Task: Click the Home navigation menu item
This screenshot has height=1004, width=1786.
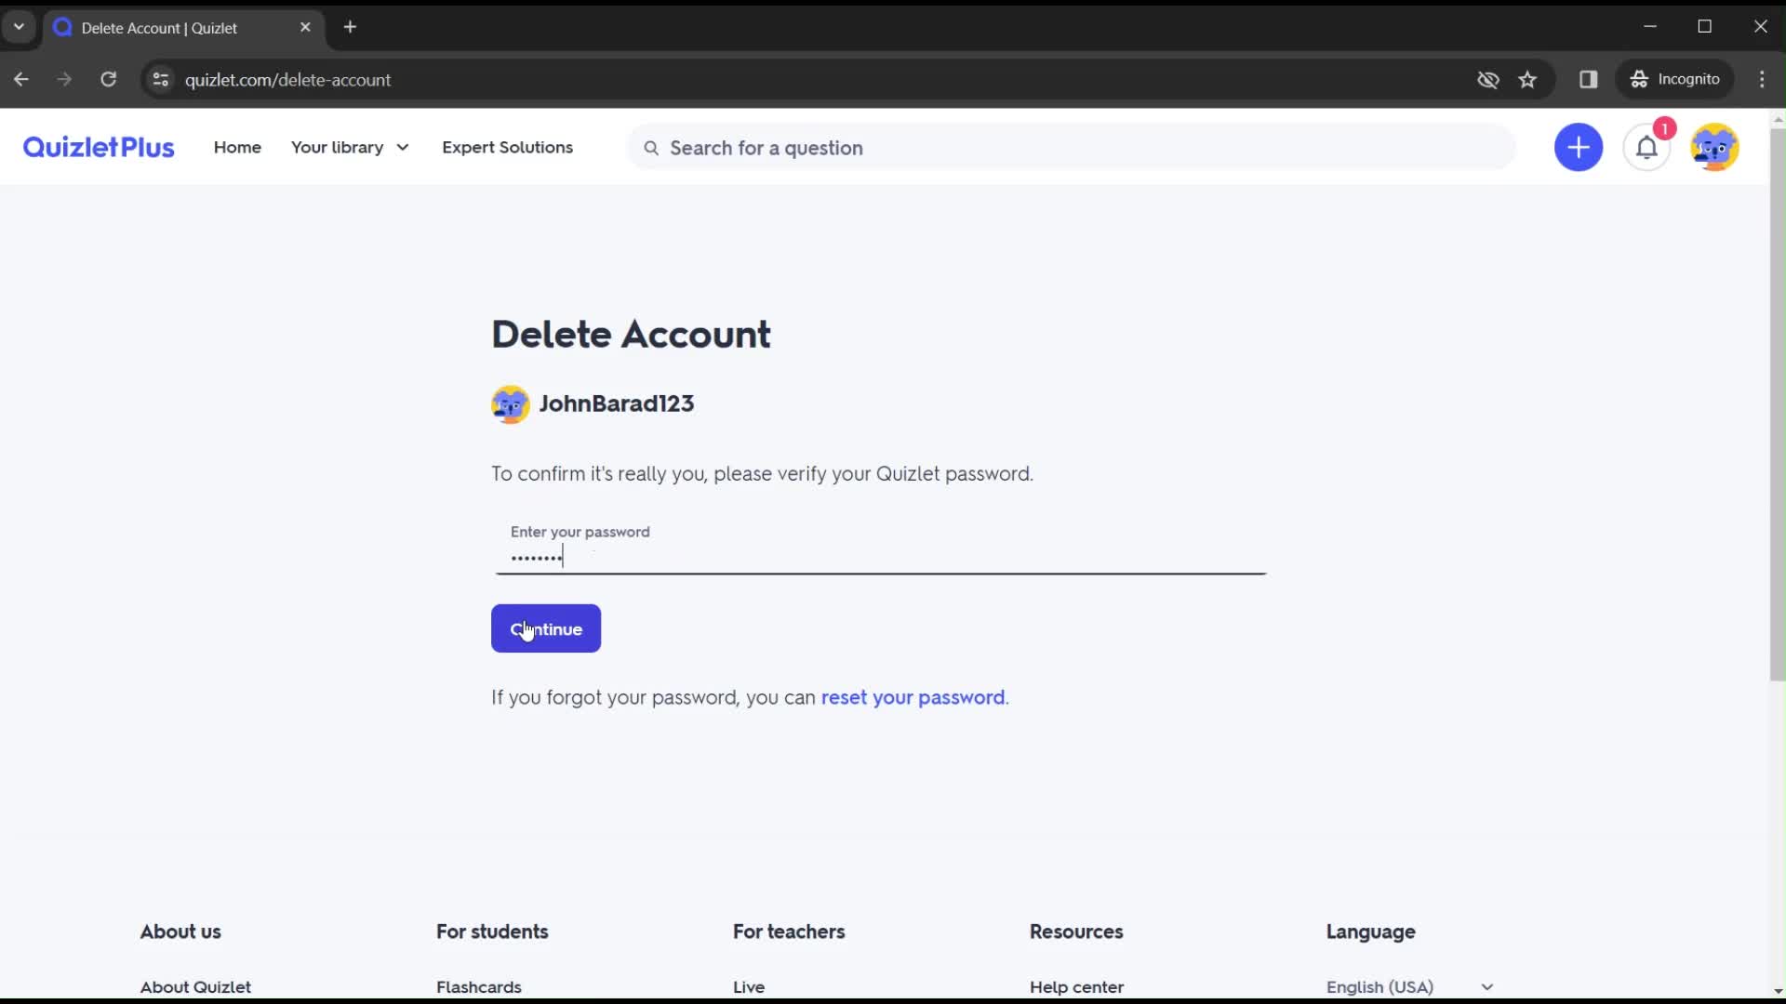Action: [x=238, y=146]
